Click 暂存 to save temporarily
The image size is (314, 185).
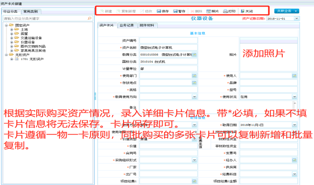(179, 11)
